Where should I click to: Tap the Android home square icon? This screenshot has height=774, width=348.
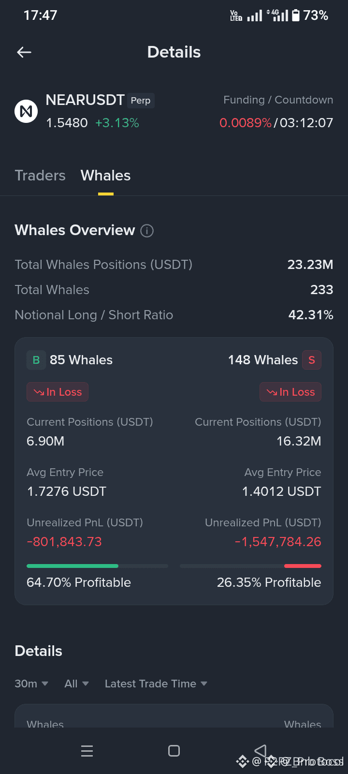click(x=174, y=751)
